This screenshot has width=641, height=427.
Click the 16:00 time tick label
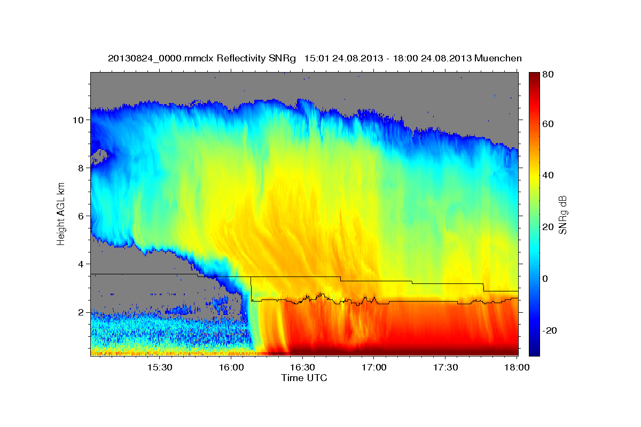click(x=231, y=367)
